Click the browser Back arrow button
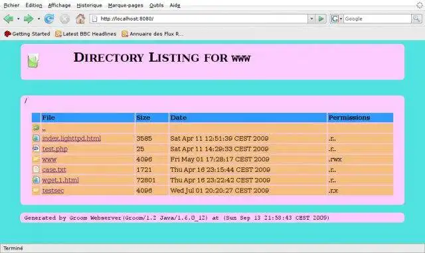425x253 pixels. click(x=9, y=19)
